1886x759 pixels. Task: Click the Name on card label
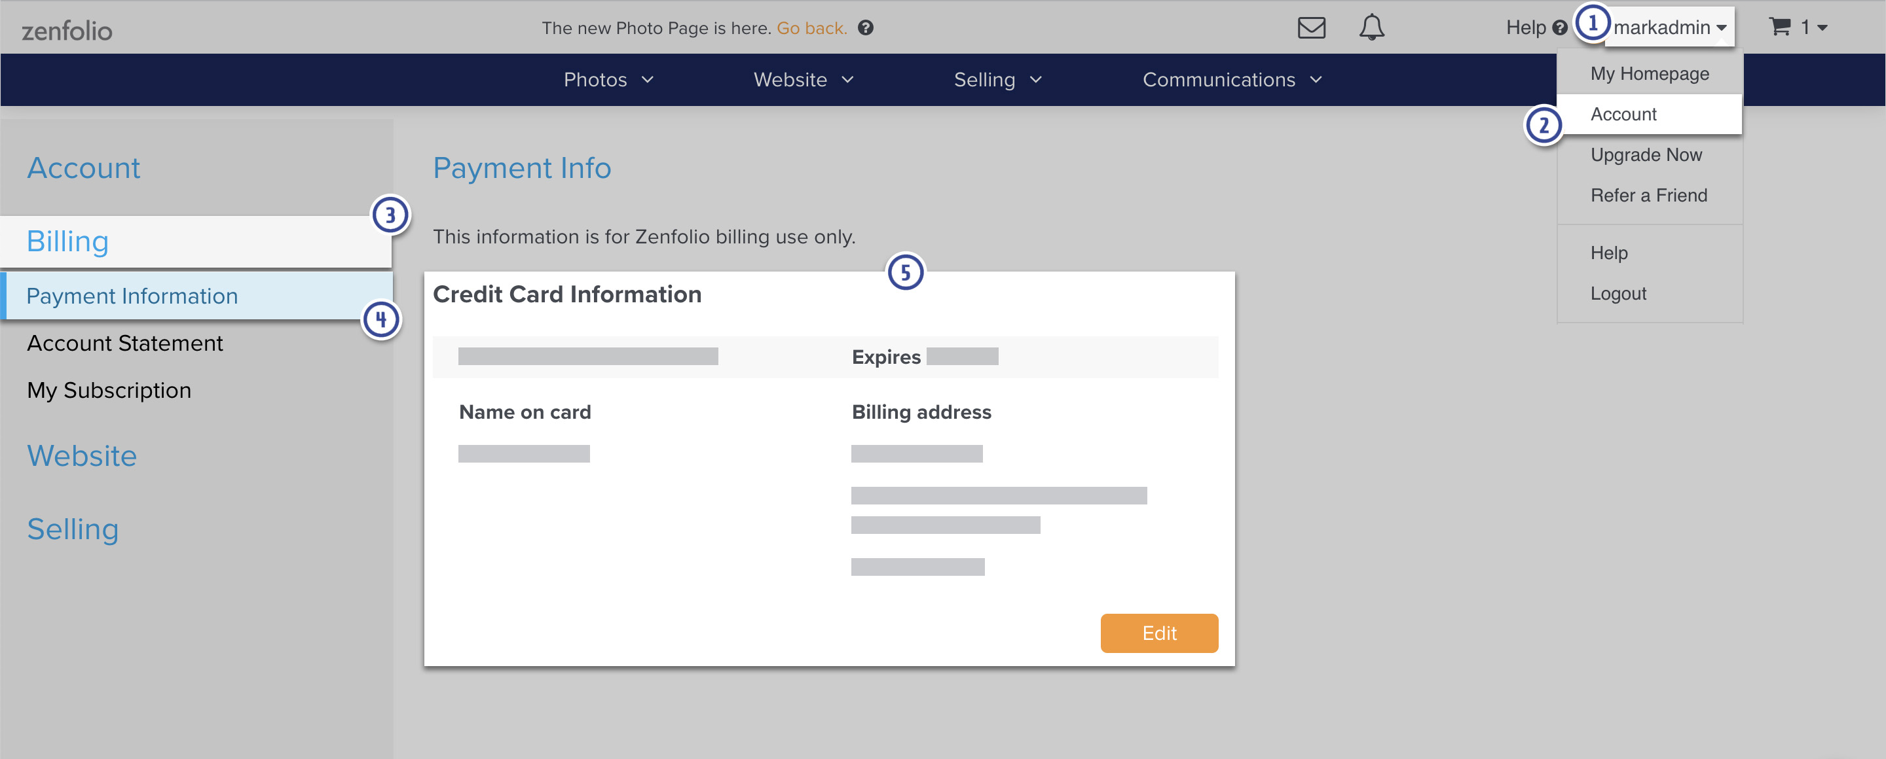[524, 412]
